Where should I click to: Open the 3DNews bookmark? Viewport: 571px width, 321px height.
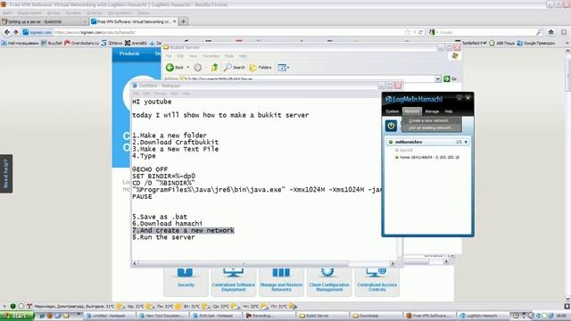coord(112,43)
